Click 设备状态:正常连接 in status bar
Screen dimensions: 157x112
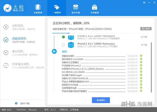(69, 110)
